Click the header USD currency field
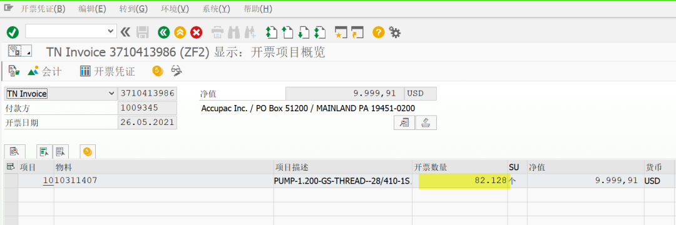This screenshot has height=225, width=676. pos(421,94)
